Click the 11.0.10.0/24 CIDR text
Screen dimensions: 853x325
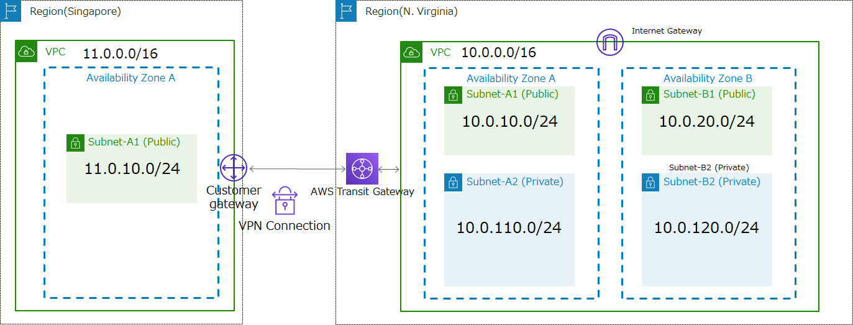(x=132, y=168)
